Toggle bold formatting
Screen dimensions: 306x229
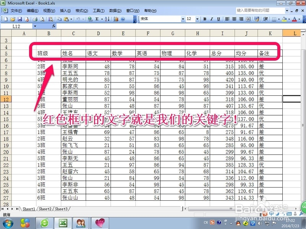tap(205, 19)
